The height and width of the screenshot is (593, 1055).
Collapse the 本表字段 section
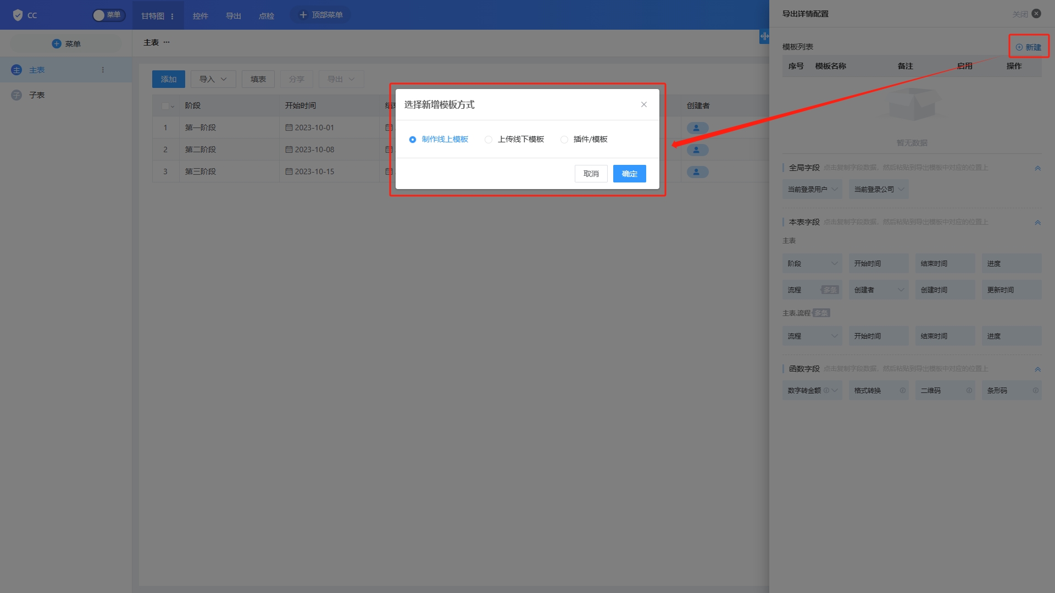(1037, 223)
